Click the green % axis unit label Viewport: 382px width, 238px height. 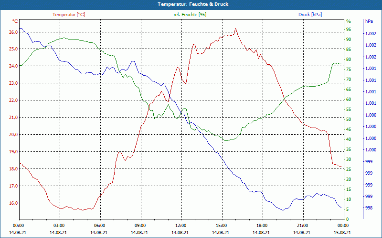click(x=349, y=21)
